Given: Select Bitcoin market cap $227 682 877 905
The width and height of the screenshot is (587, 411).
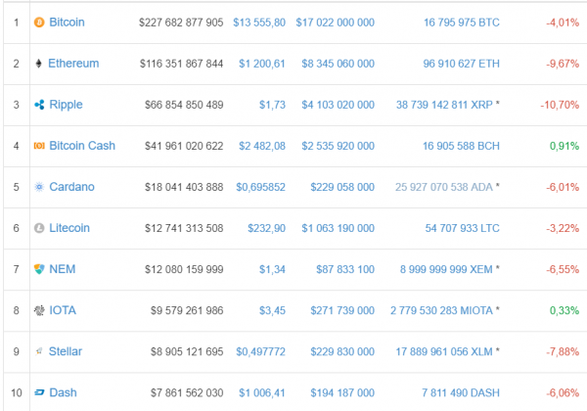Looking at the screenshot, I should pyautogui.click(x=181, y=23).
